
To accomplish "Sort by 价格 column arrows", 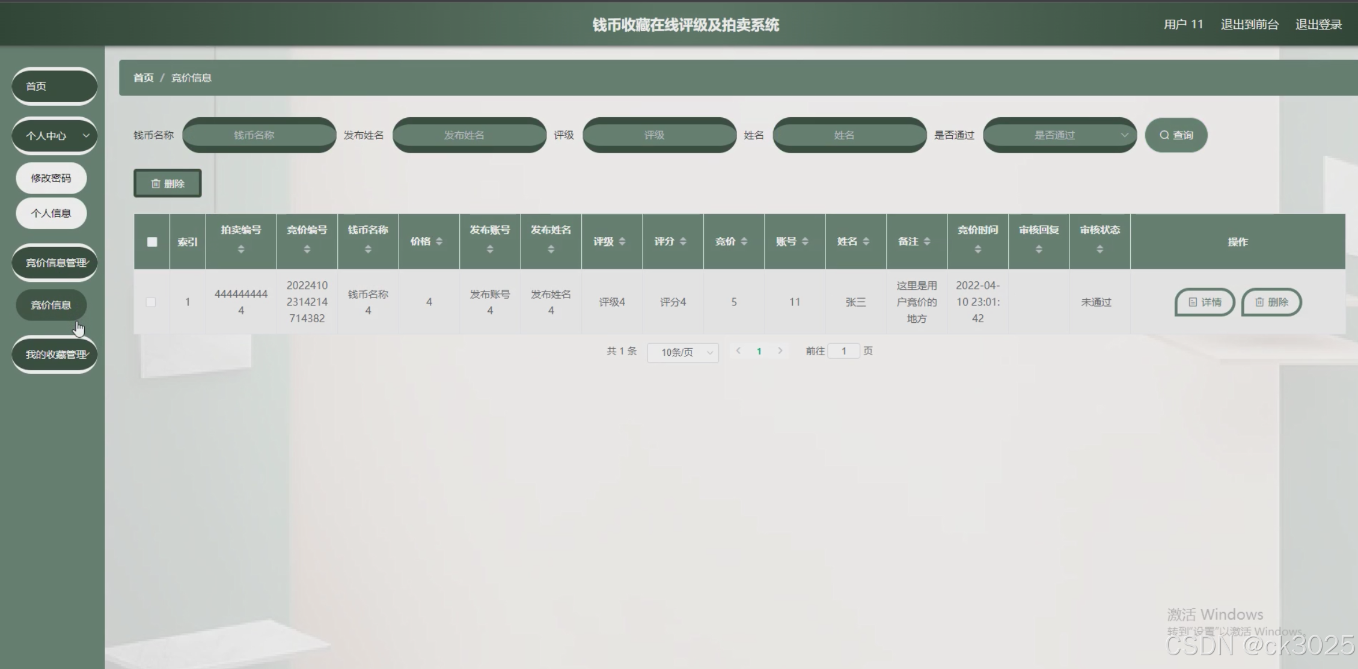I will 439,241.
